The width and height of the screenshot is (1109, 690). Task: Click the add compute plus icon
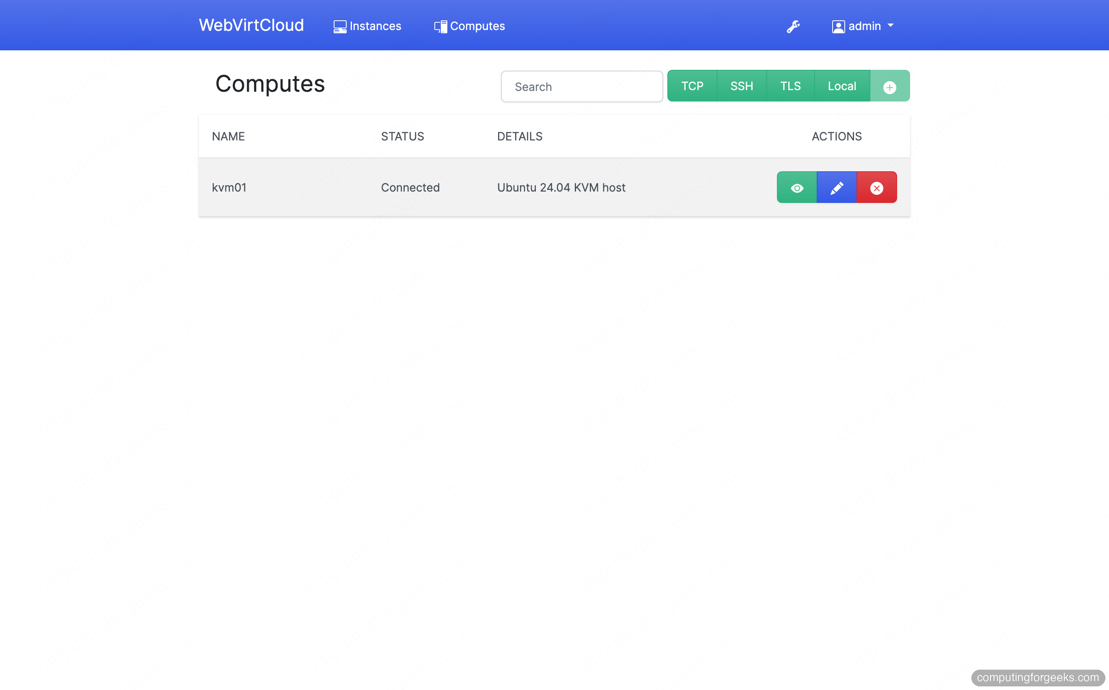[x=889, y=86]
